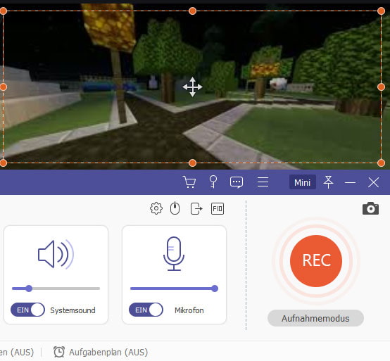Click right-middle selection resize handle
This screenshot has width=390, height=361.
[x=381, y=87]
